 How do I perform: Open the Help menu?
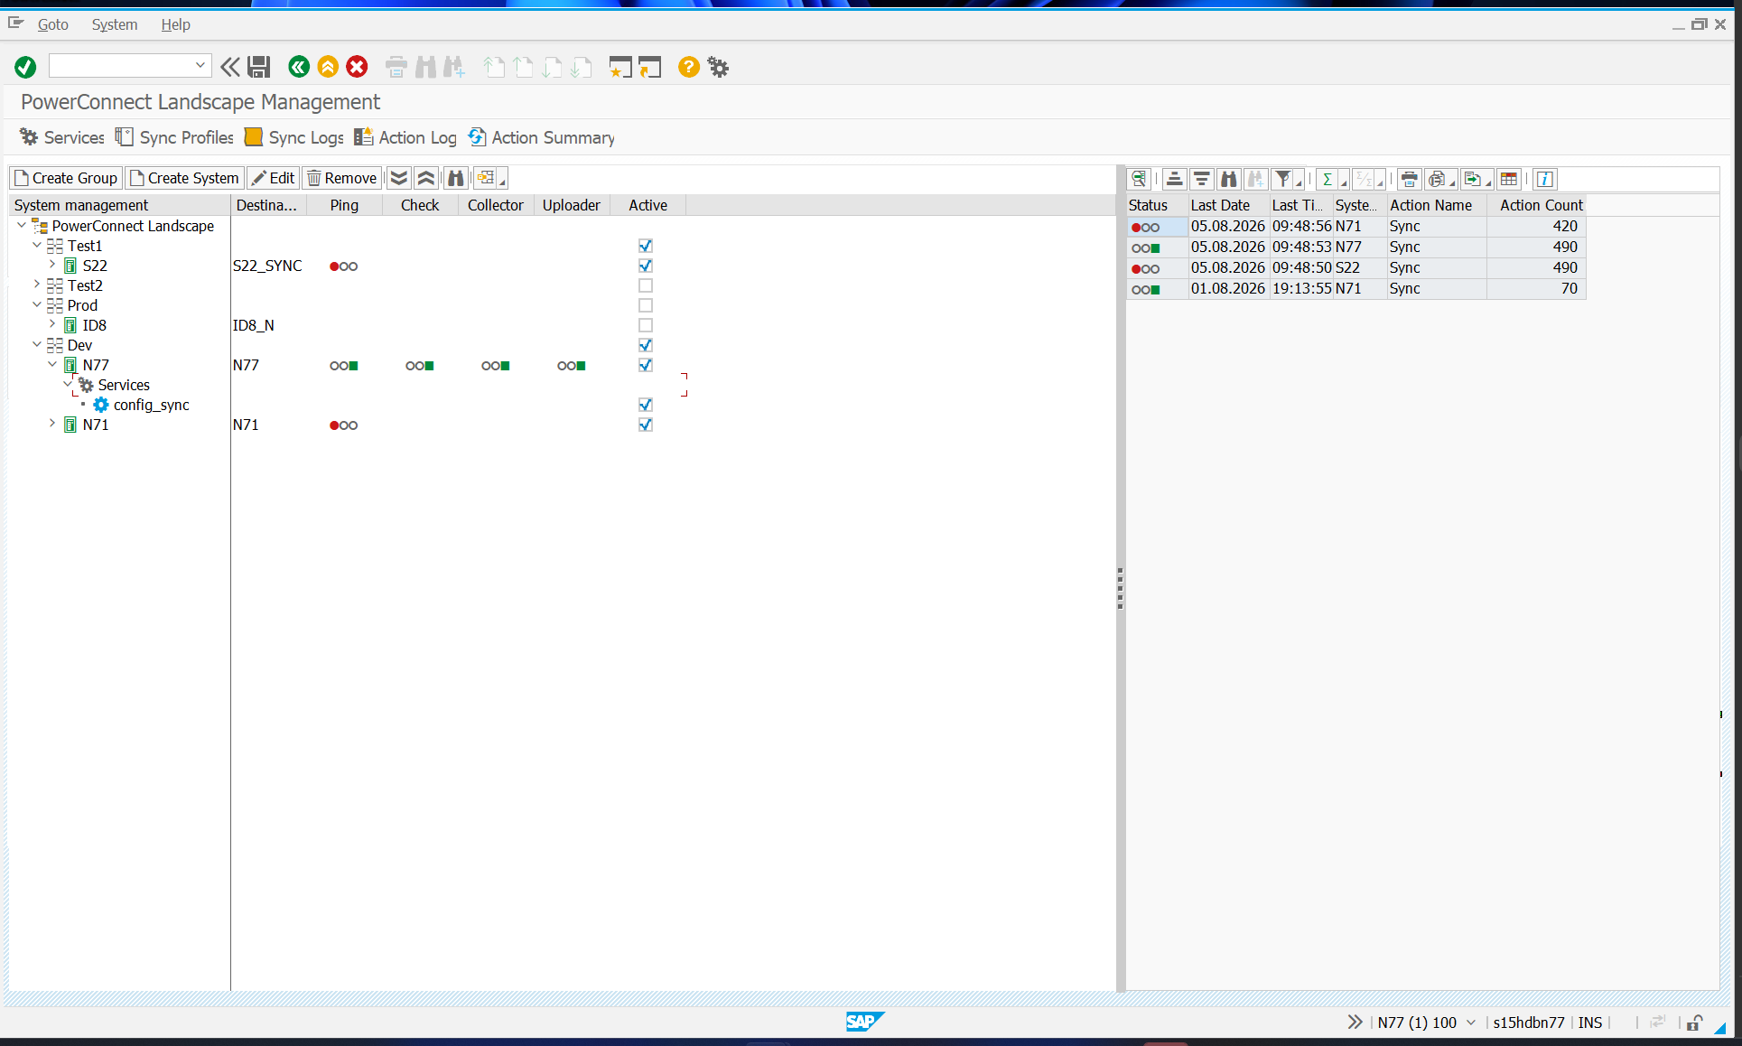click(176, 24)
